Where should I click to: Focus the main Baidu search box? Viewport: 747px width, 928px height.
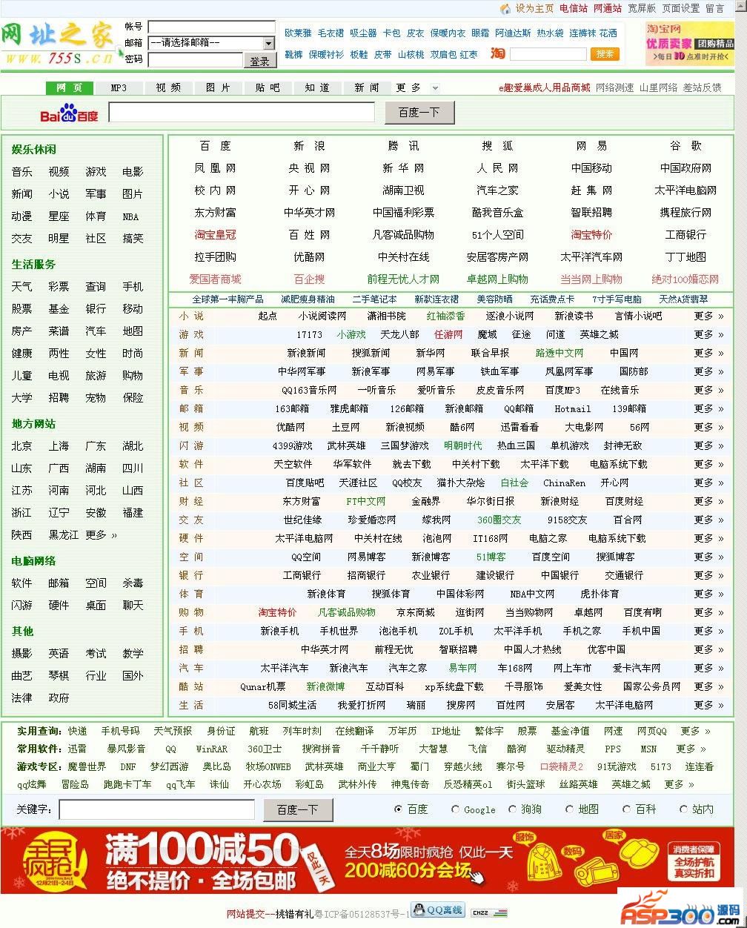(242, 112)
